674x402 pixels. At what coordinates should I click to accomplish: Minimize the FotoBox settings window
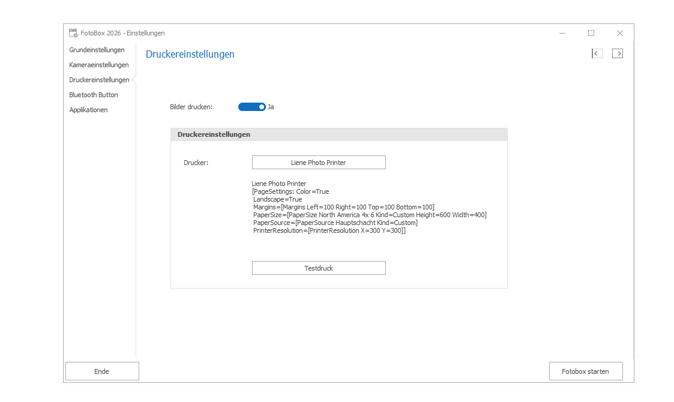point(562,33)
